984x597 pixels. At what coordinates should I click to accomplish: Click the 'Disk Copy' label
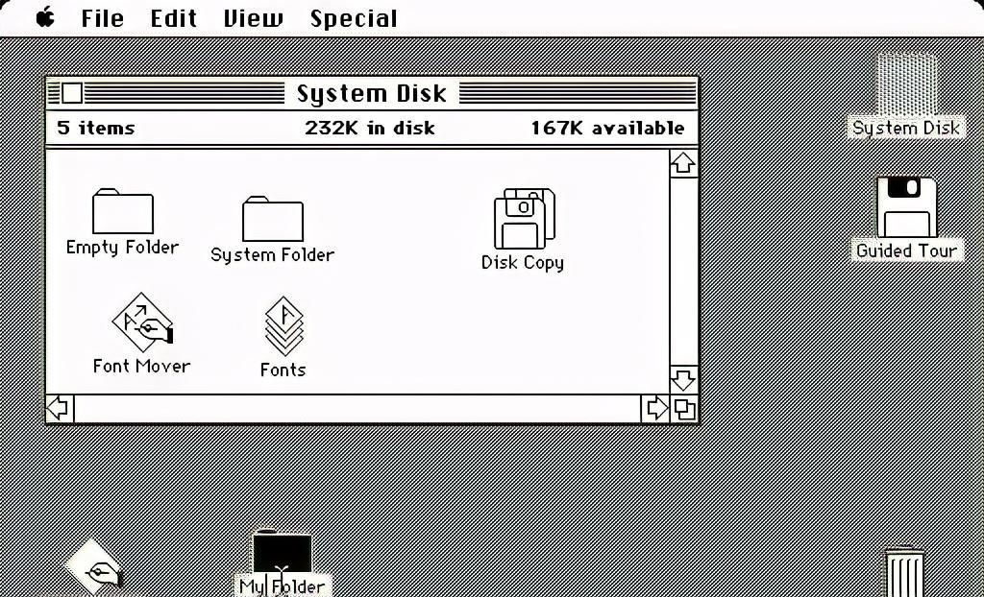click(x=522, y=262)
